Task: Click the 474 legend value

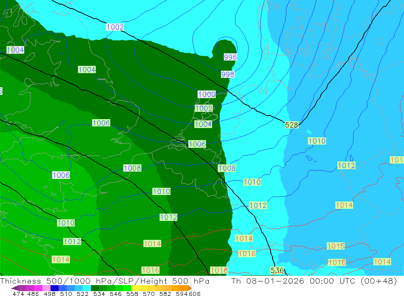Action: (18, 294)
